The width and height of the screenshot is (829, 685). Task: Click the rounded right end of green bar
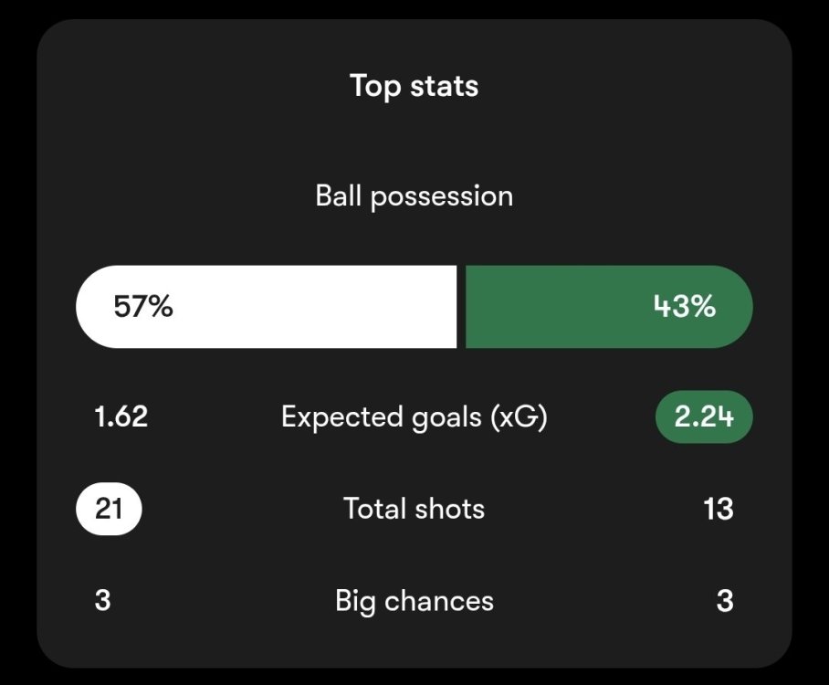pos(740,307)
